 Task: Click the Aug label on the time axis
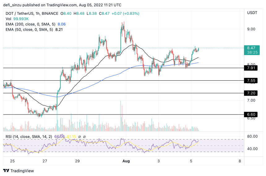pos(126,161)
